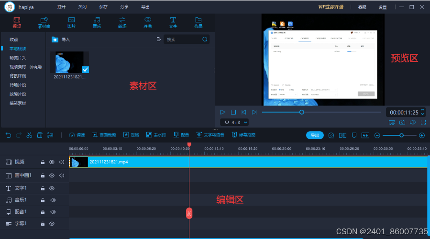Open the 关闭 menu
This screenshot has height=239, width=430.
(x=82, y=7)
